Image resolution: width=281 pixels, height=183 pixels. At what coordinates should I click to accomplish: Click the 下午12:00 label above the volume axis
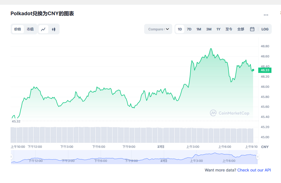pos(35,147)
